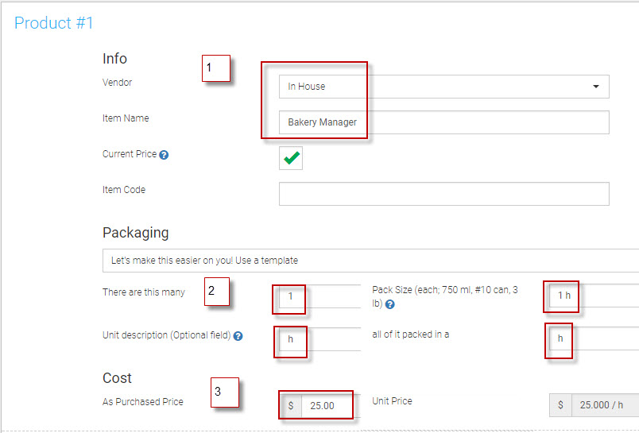Click the Unit description input field

tap(318, 339)
